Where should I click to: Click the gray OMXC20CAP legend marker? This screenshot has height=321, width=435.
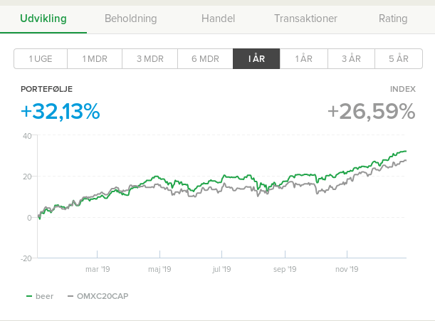click(x=70, y=296)
